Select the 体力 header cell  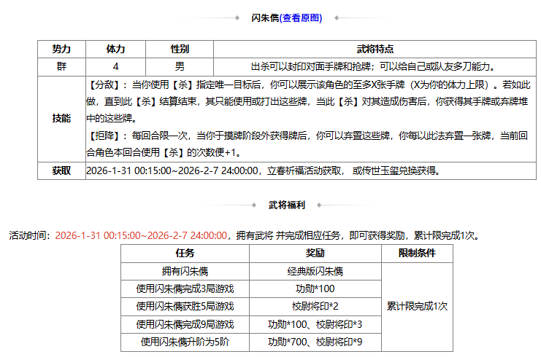click(x=115, y=50)
